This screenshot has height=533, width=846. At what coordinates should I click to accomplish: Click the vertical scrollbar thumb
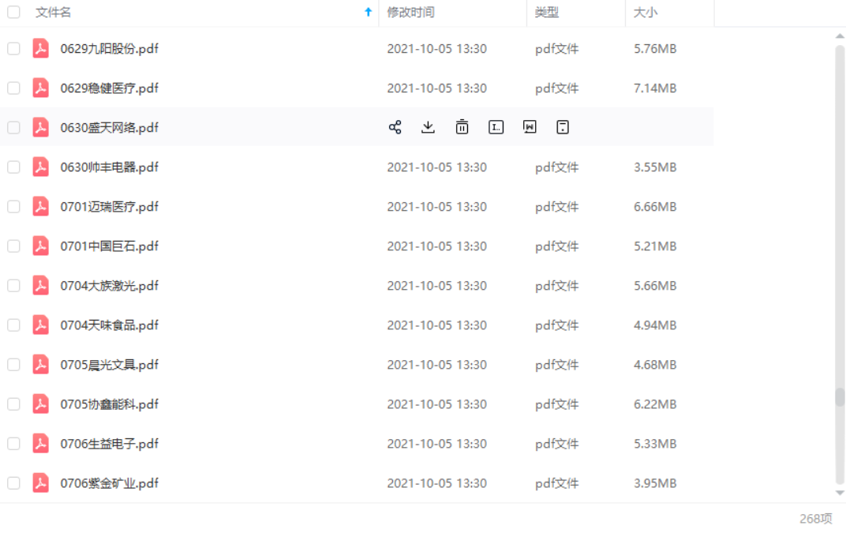click(x=840, y=397)
